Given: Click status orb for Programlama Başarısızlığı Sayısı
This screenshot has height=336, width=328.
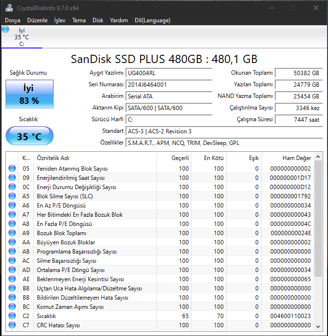Looking at the screenshot, I should [x=12, y=251].
